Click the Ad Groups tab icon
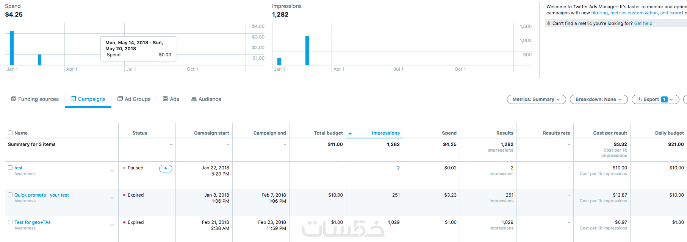This screenshot has height=242, width=687. 120,99
